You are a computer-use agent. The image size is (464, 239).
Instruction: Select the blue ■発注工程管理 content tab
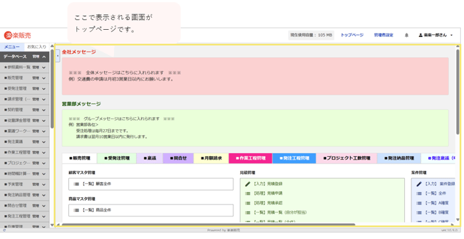tap(294, 158)
